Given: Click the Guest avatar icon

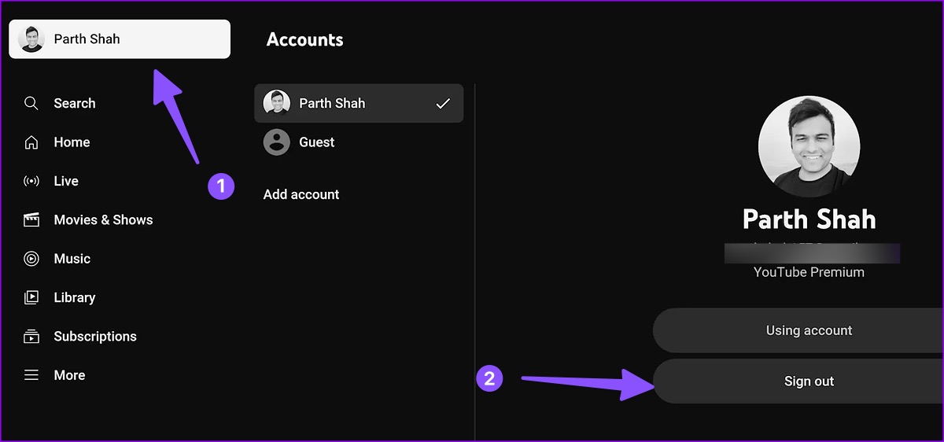Looking at the screenshot, I should (x=276, y=142).
